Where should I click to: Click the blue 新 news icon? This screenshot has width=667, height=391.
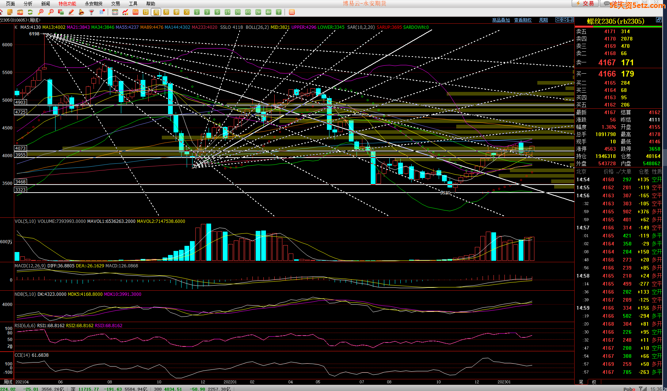(102, 12)
